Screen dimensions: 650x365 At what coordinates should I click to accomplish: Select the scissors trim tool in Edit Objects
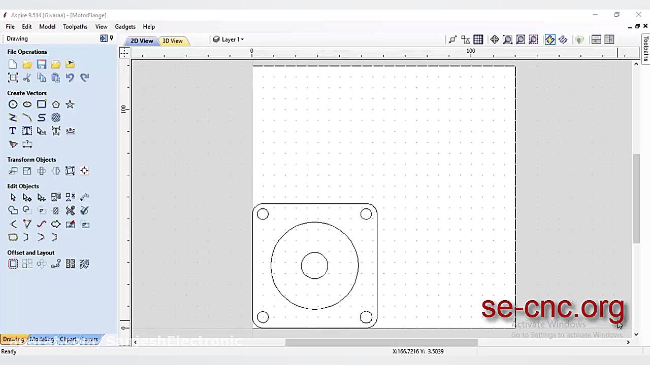coord(70,210)
